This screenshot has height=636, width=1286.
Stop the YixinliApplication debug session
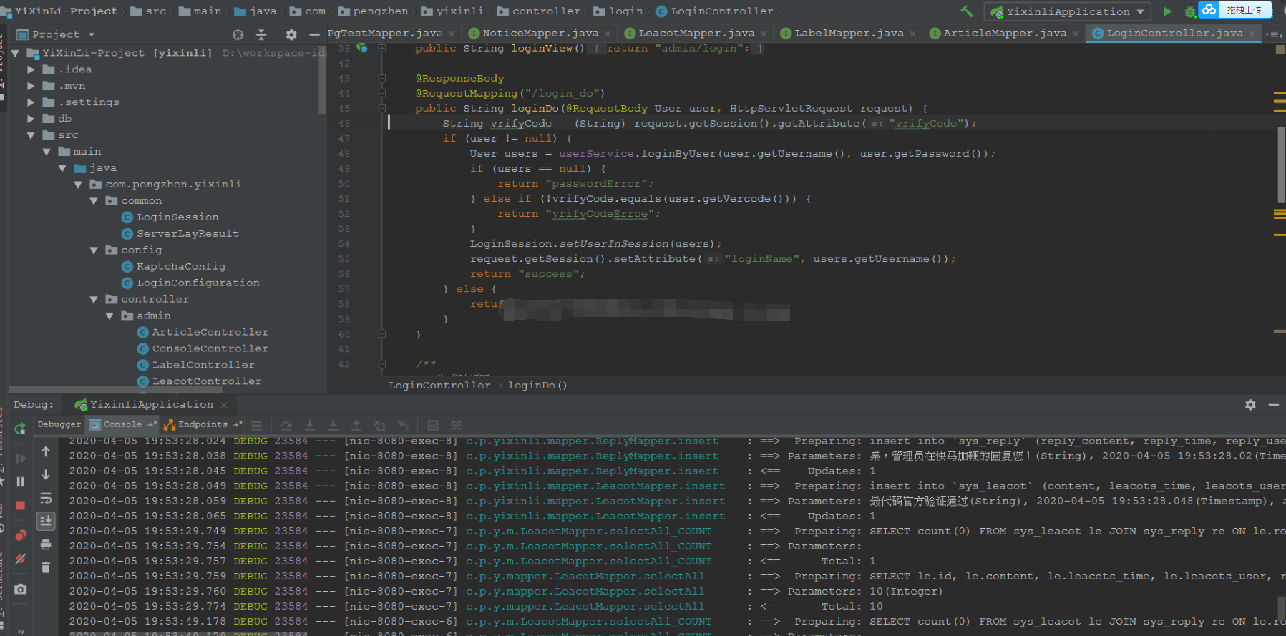click(x=20, y=505)
